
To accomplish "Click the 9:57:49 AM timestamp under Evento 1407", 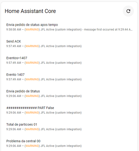I will [x=14, y=79].
